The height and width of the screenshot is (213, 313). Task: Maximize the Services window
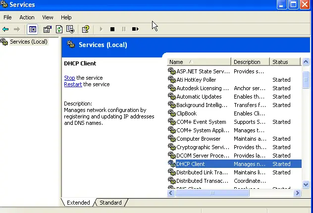293,4
